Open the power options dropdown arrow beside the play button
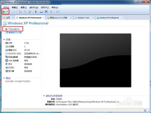This screenshot has height=113, width=151. coord(7,12)
